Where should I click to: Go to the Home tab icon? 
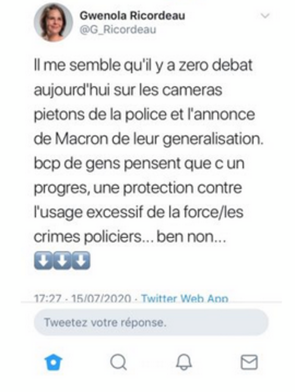click(54, 362)
